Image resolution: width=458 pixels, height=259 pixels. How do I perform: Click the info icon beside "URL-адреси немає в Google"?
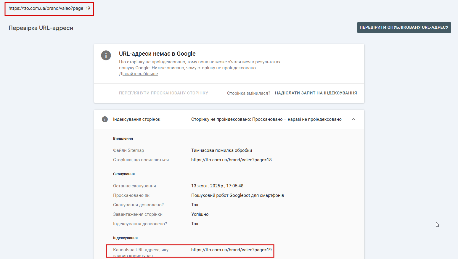[106, 55]
